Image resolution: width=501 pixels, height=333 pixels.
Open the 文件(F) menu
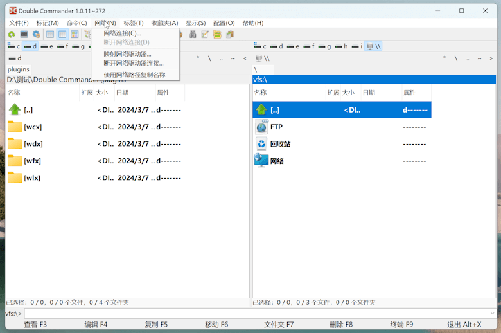click(19, 23)
